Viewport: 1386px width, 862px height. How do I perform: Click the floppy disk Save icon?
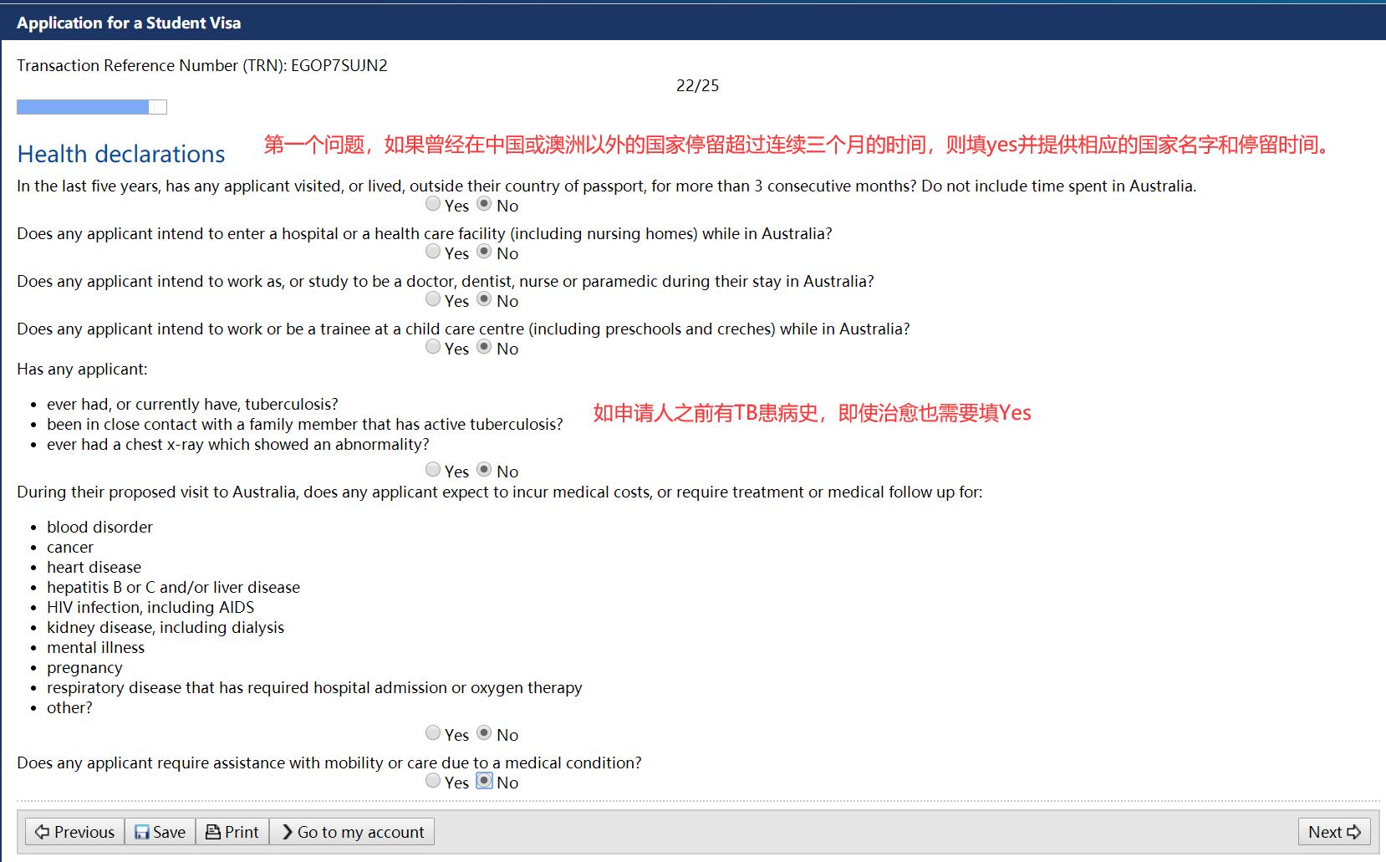click(x=142, y=832)
